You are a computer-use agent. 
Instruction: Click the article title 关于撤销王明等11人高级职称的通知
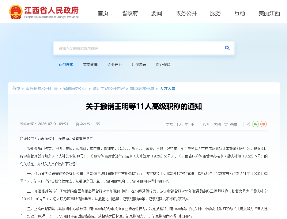point(144,106)
